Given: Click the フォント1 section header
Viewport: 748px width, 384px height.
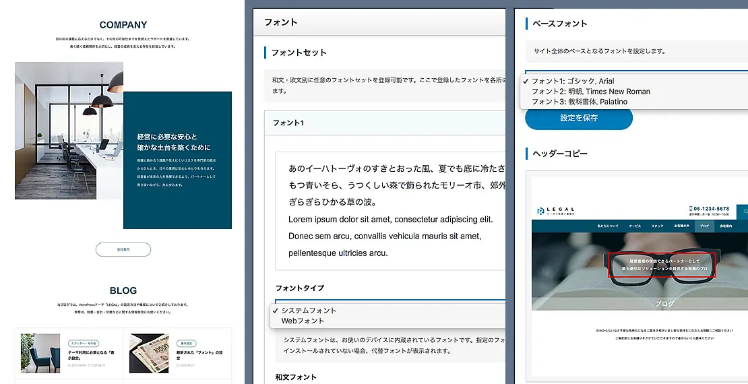Looking at the screenshot, I should coord(385,123).
